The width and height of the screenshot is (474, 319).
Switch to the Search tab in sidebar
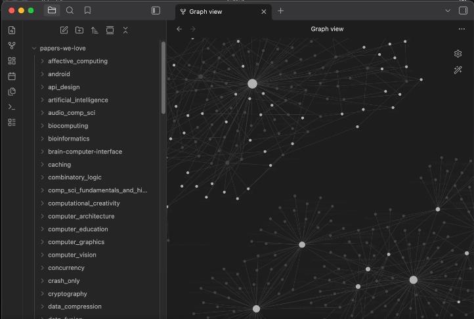coord(70,11)
